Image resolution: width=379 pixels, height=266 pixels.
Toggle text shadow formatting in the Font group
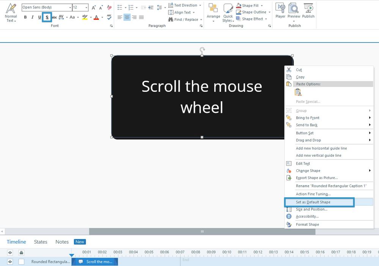[x=47, y=17]
